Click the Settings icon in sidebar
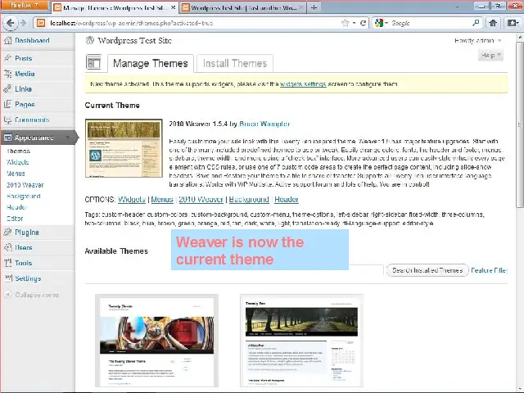The height and width of the screenshot is (393, 524). (x=7, y=278)
